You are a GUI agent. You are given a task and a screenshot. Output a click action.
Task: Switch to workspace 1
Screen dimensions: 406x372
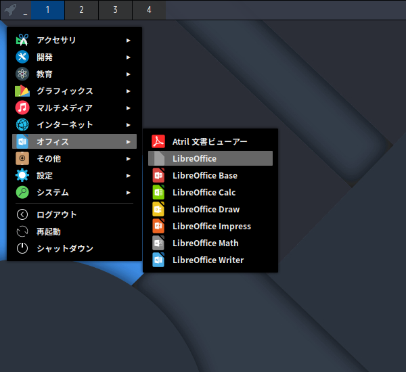47,10
